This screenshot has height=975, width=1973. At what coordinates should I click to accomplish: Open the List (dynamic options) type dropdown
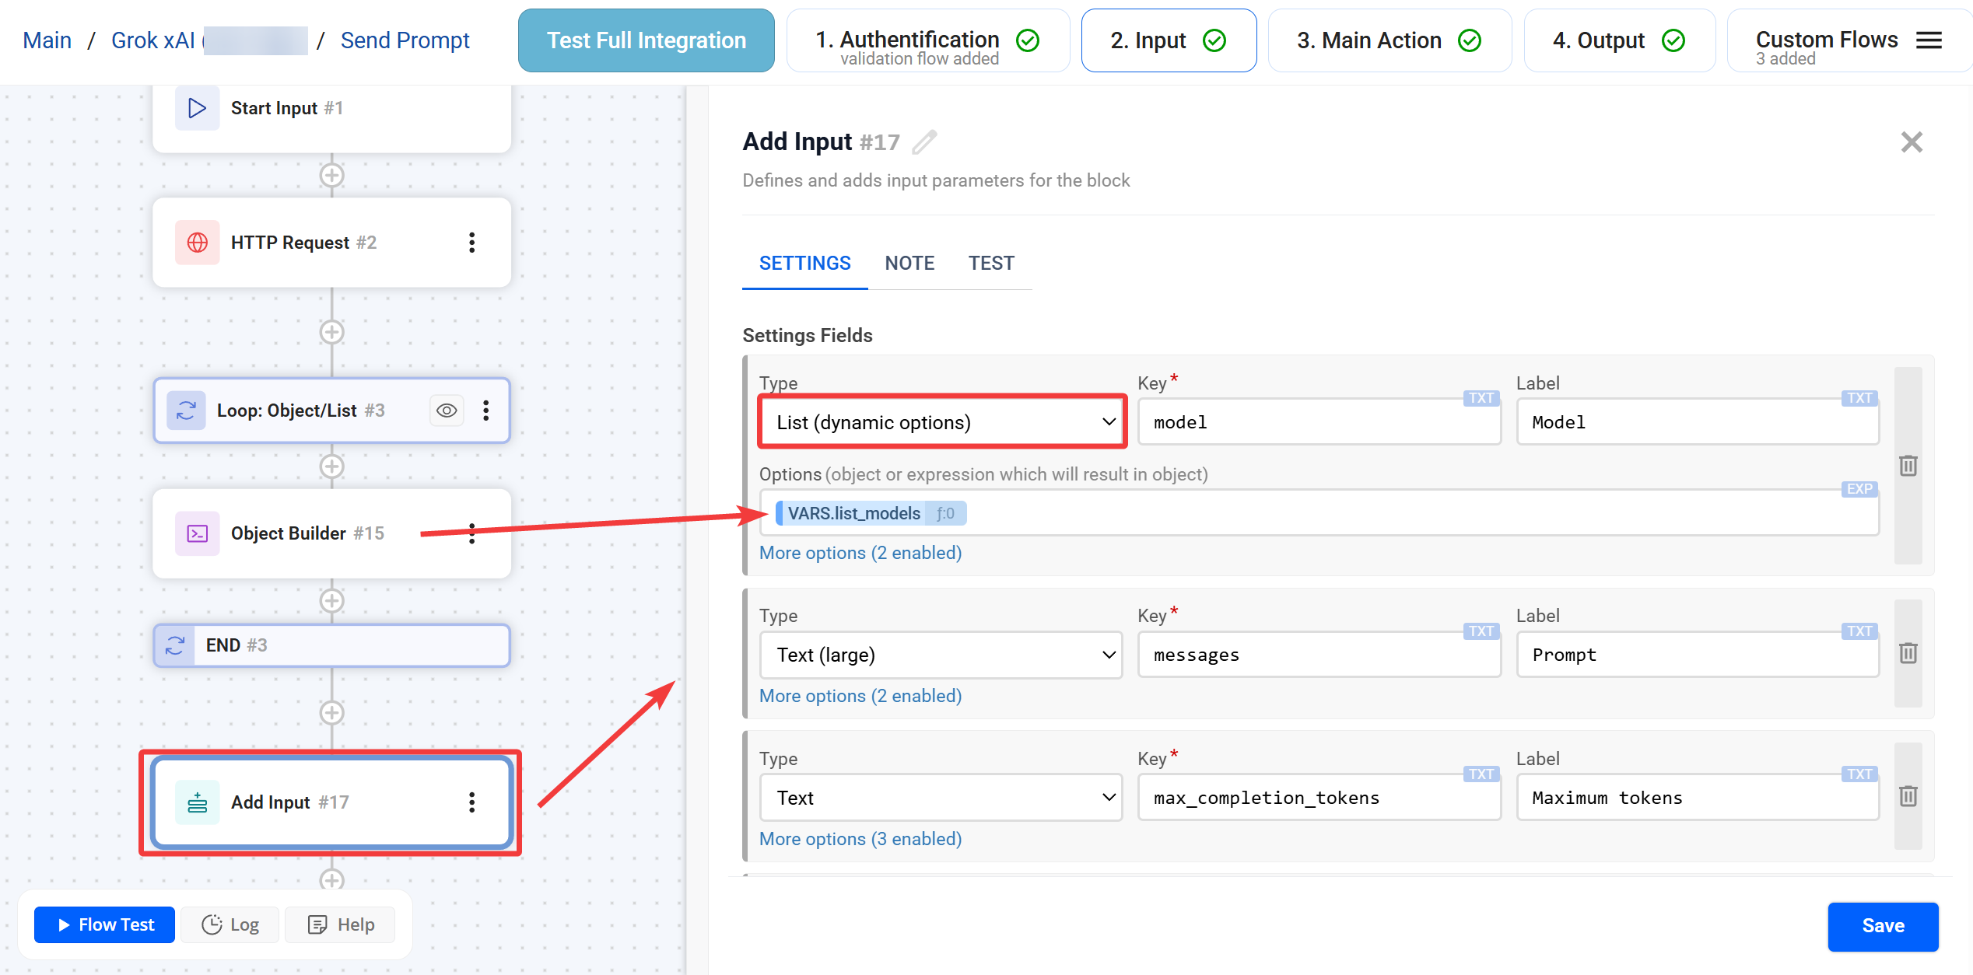[x=941, y=422]
